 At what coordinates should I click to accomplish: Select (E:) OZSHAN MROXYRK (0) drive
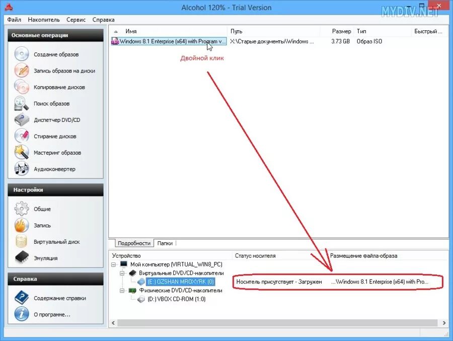click(181, 282)
